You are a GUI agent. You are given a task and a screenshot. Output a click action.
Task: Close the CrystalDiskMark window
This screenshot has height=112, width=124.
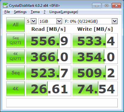116,5
